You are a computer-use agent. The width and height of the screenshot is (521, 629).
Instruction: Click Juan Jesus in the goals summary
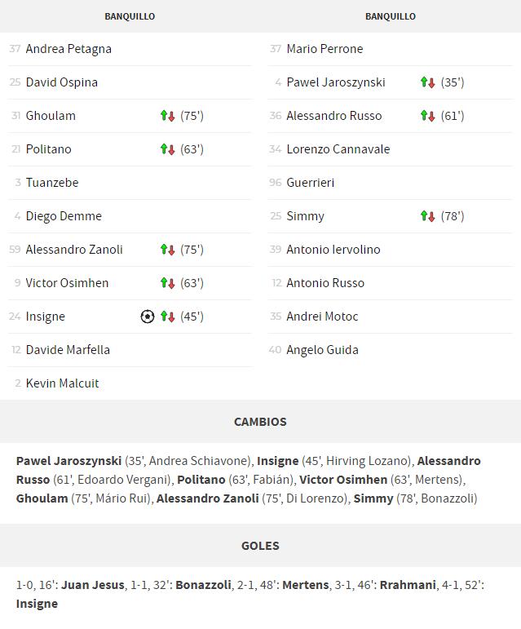[x=93, y=585]
